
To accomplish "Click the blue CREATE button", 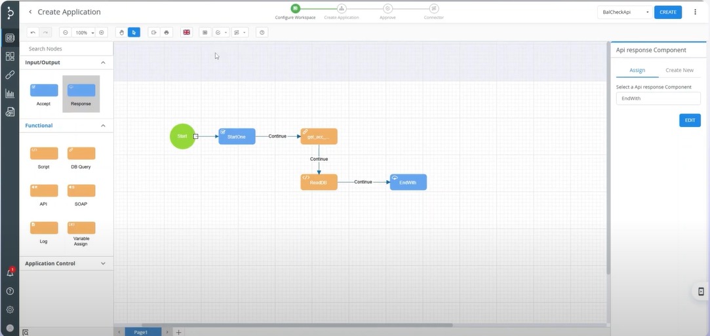I will (x=667, y=12).
